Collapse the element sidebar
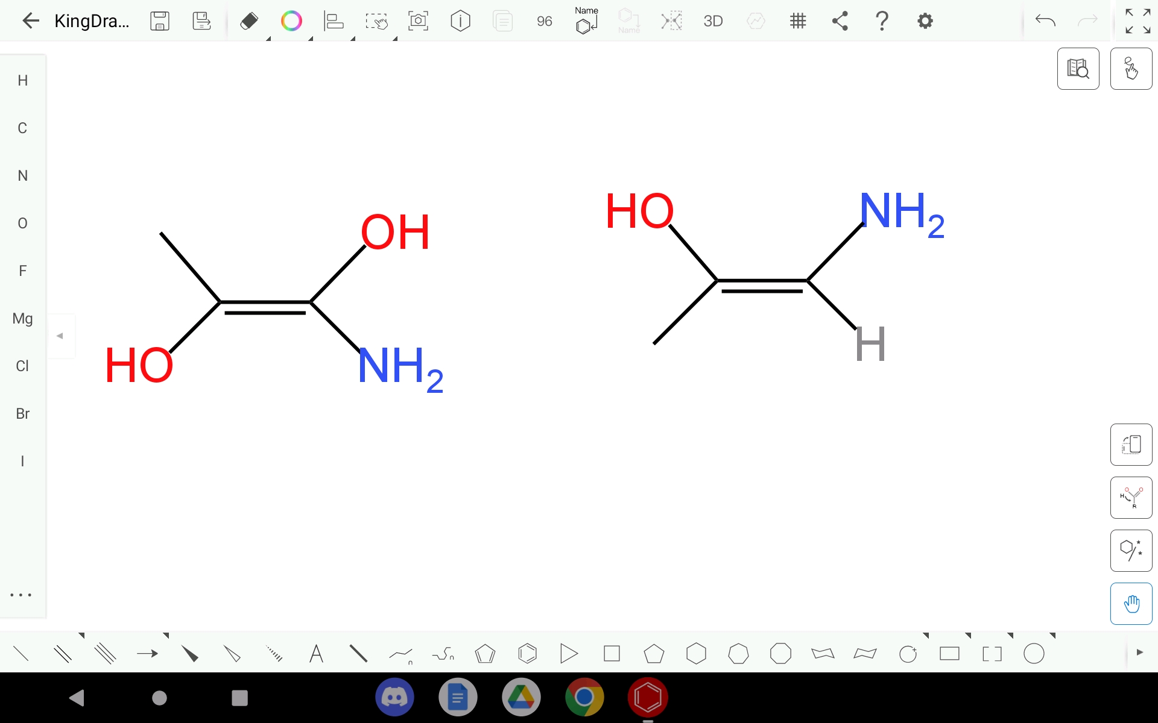 coord(61,336)
